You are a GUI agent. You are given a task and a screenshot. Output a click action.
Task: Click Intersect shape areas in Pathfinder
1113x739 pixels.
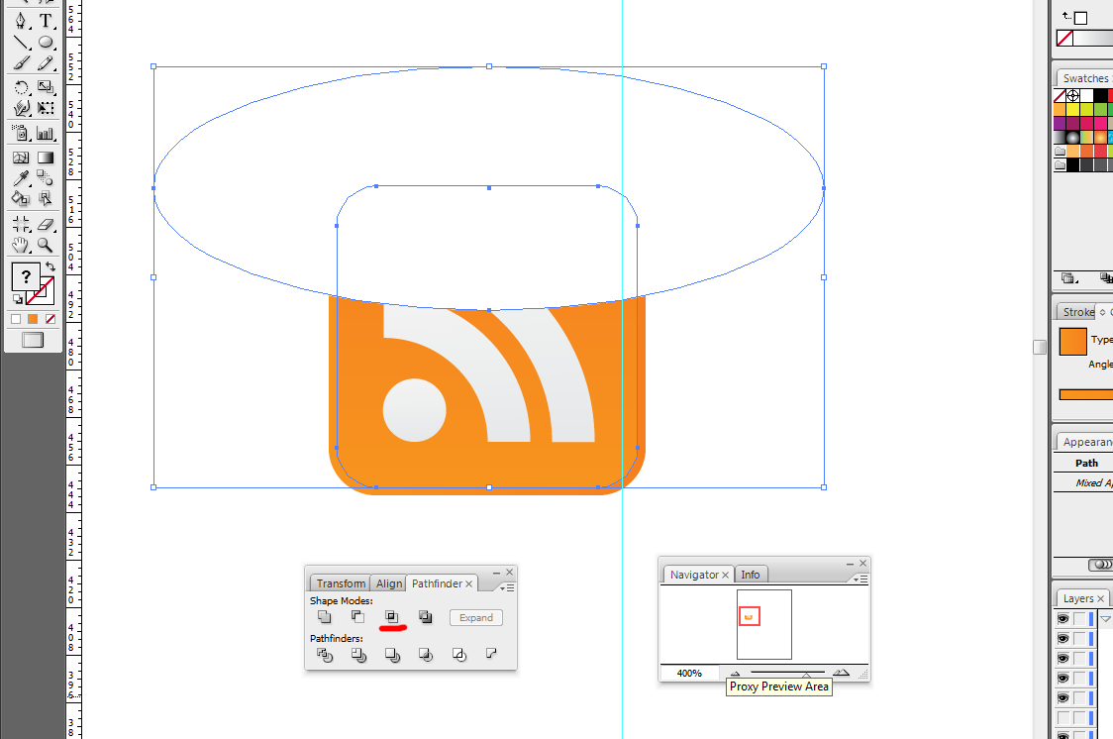392,617
